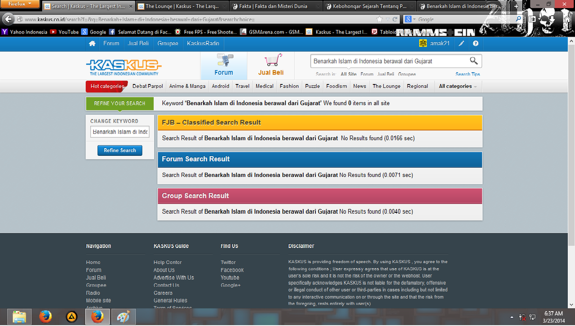Open AIMP player from taskbar

[71, 317]
